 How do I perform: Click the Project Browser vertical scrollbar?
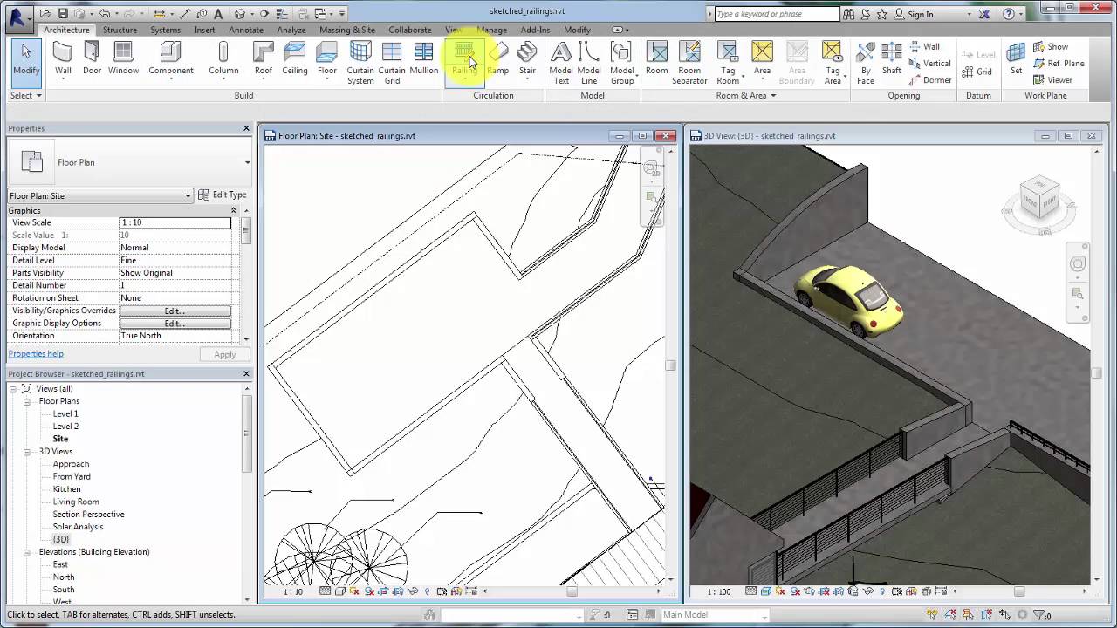(x=247, y=493)
